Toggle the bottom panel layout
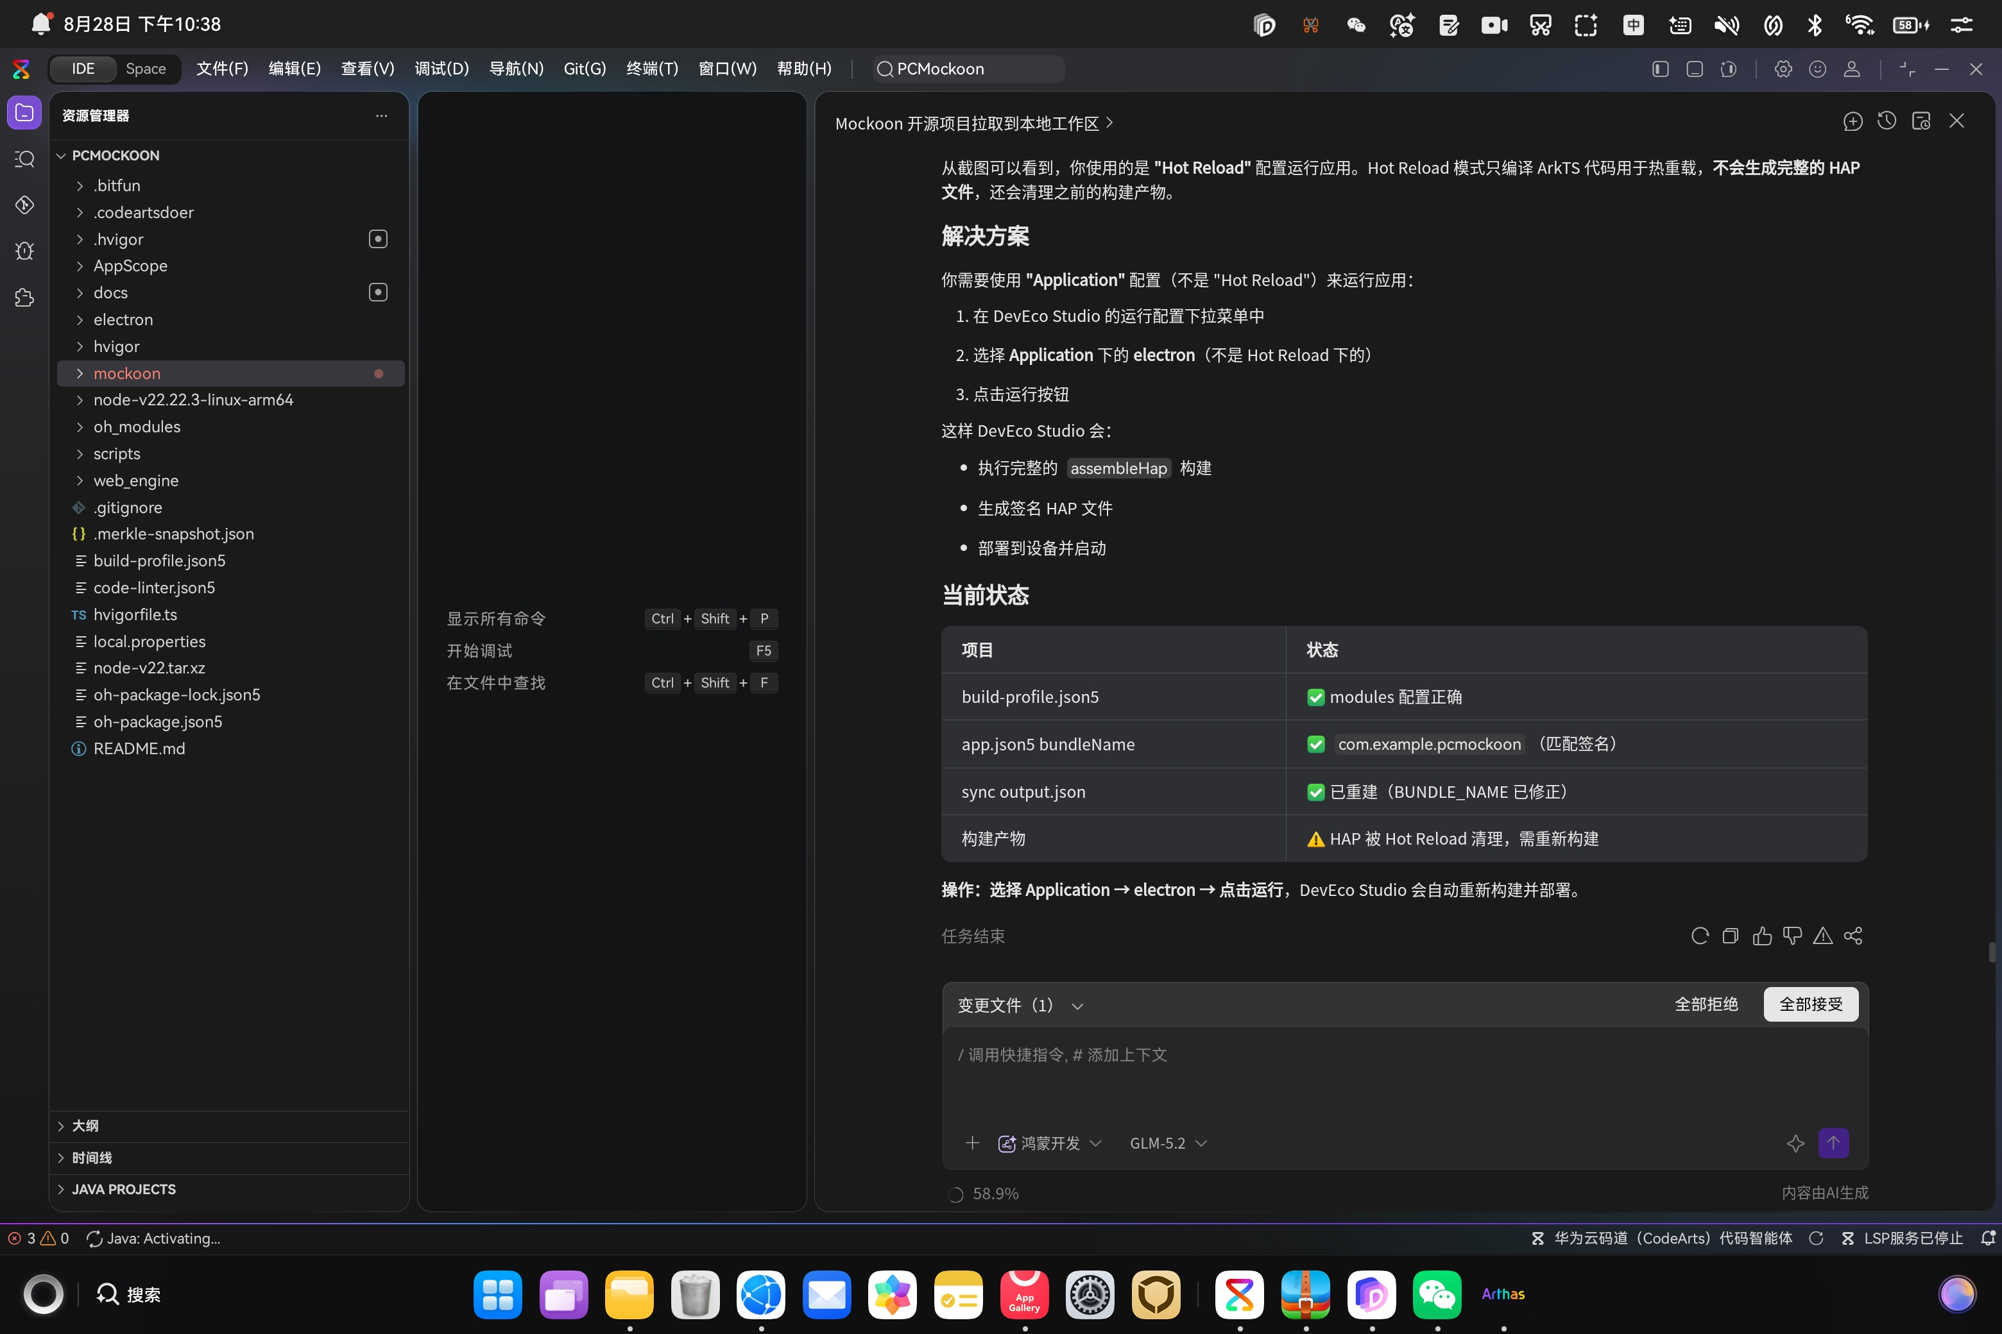Screen dimensions: 2002x1334 point(1694,69)
